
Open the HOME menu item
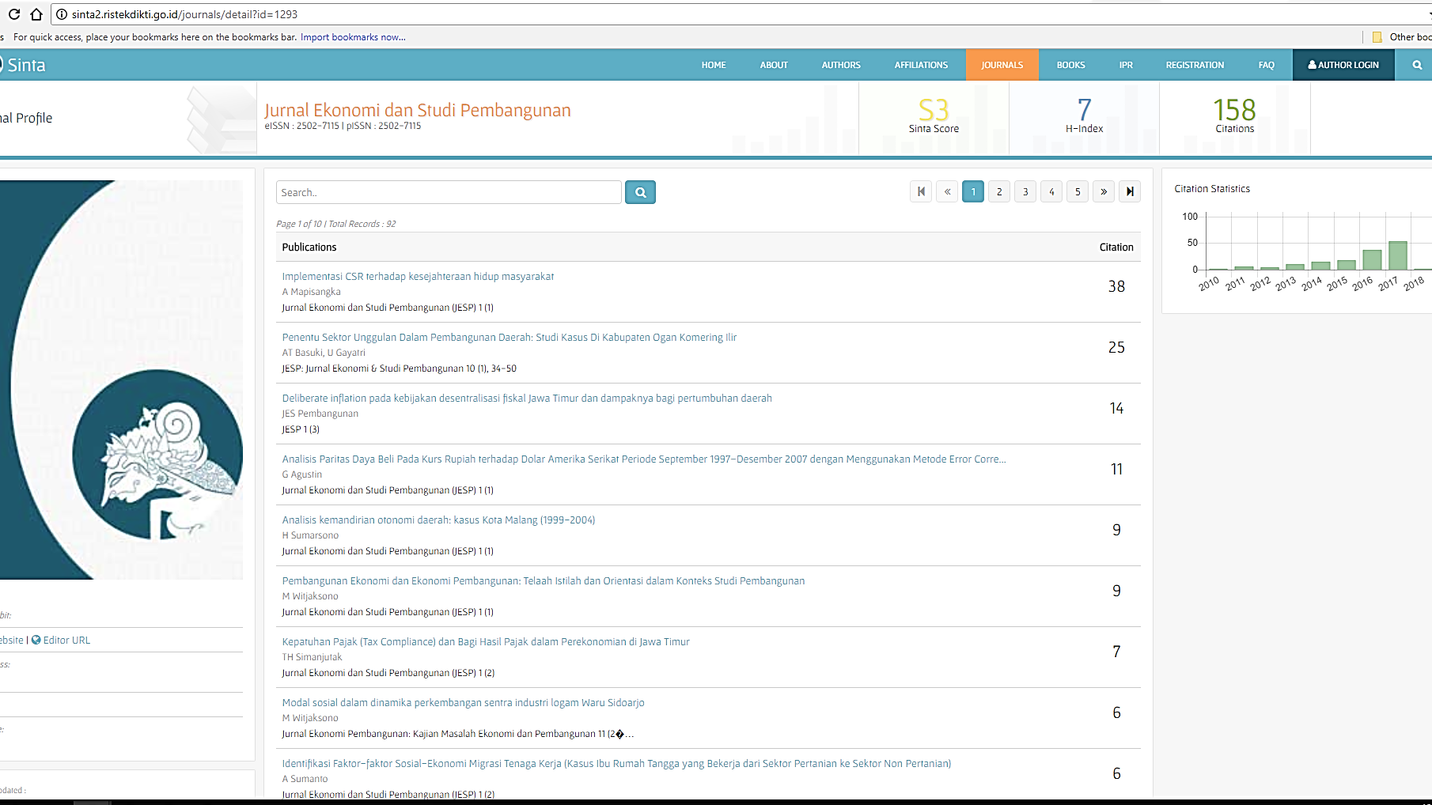[714, 65]
